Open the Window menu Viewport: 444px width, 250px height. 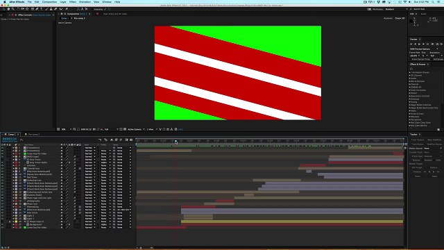coord(107,1)
